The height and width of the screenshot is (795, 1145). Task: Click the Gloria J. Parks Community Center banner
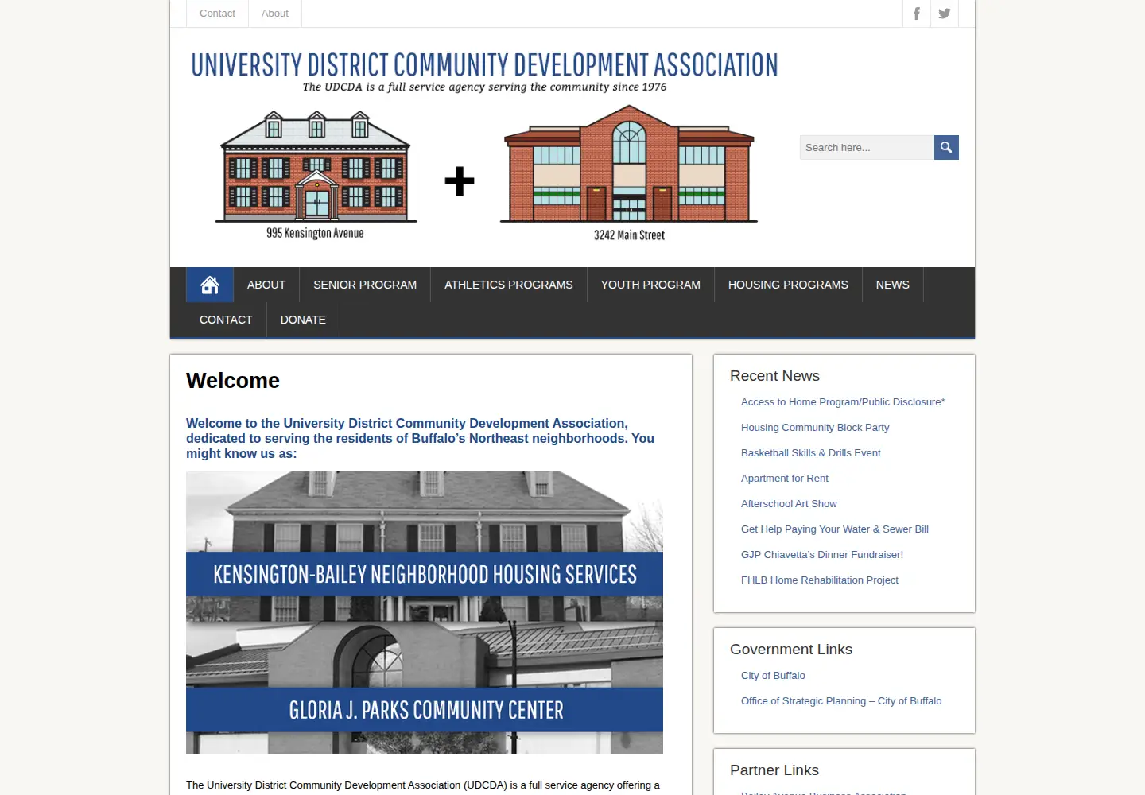[425, 710]
